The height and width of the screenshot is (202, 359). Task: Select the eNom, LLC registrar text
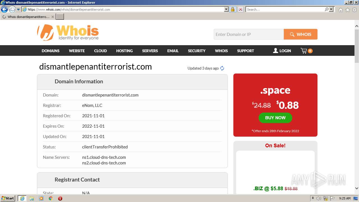(92, 105)
